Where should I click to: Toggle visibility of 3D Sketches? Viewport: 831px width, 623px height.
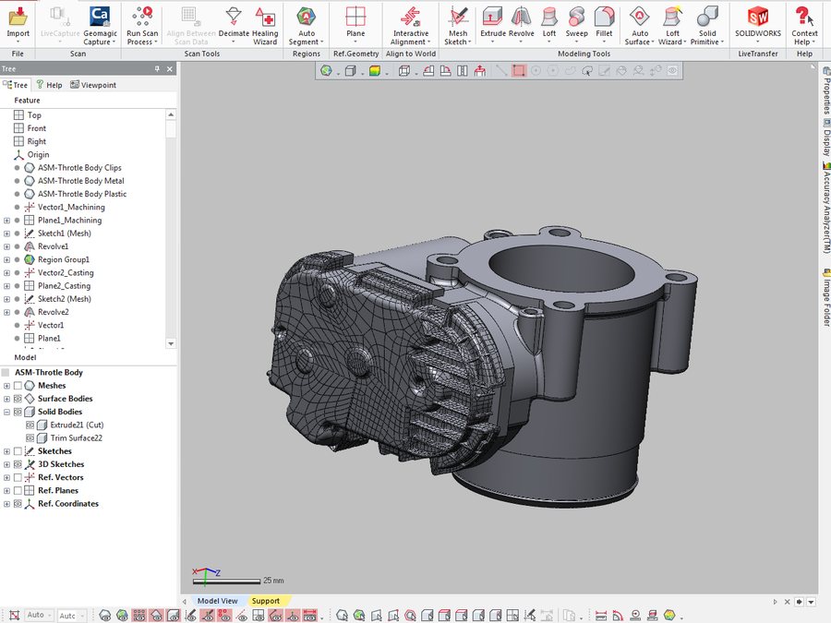pyautogui.click(x=18, y=464)
